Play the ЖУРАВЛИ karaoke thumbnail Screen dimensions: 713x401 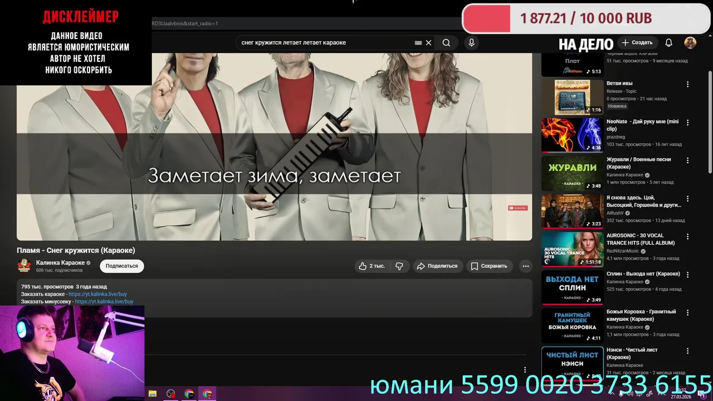[572, 173]
